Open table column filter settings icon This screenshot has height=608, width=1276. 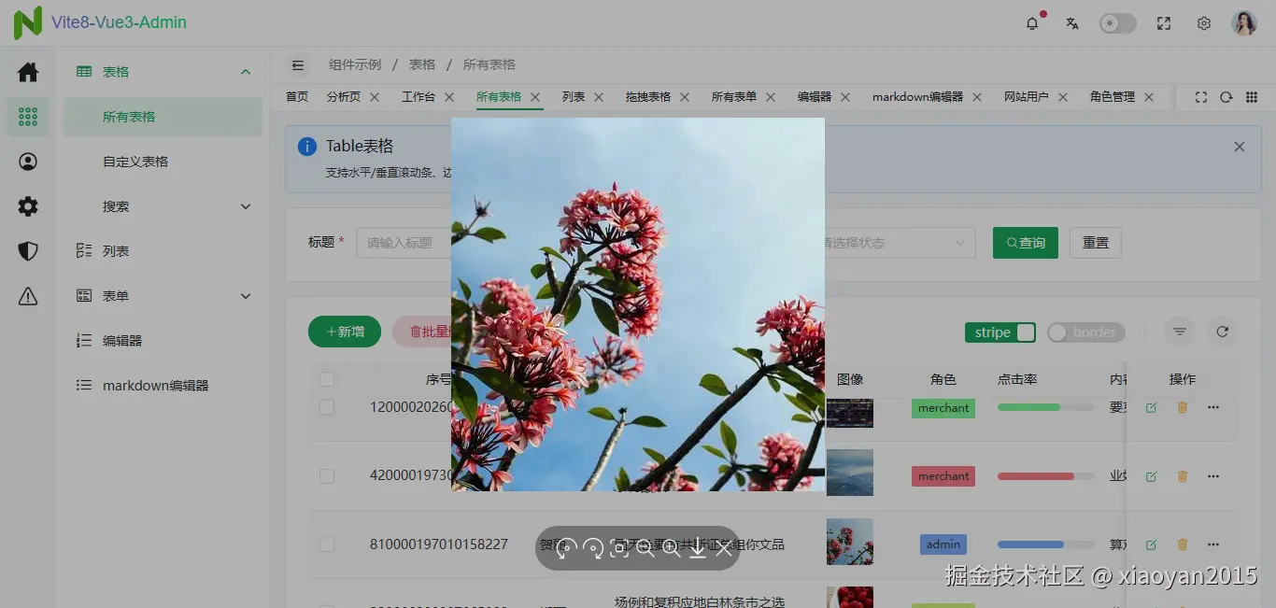click(1180, 332)
